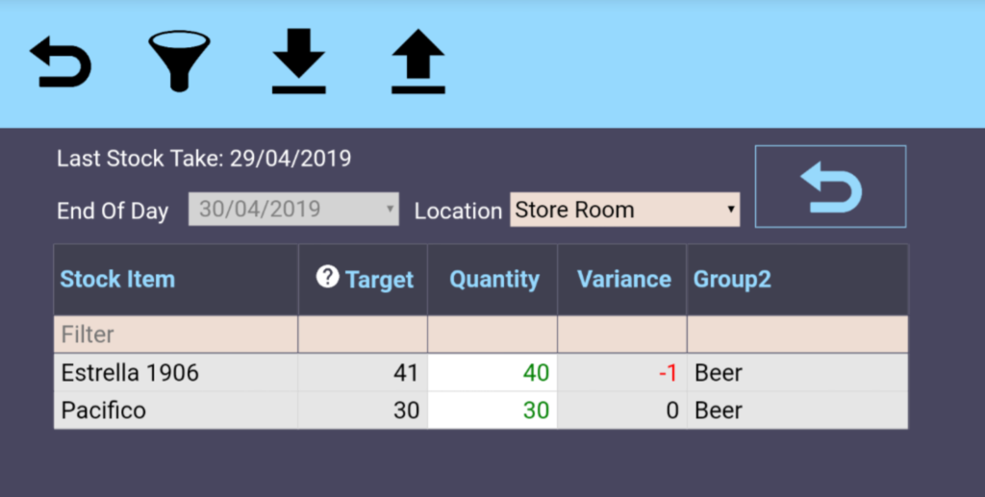Edit the Estrella 1906 quantity cell
Viewport: 985px width, 497px height.
pos(492,373)
